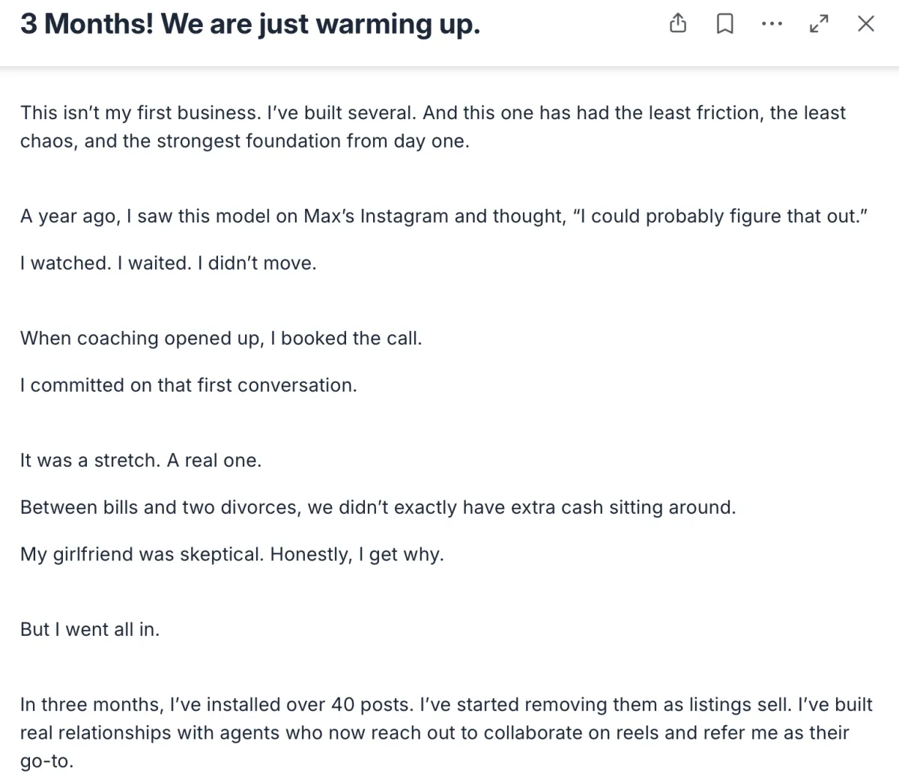Click the line 'It was a stretch. A real one.'
The width and height of the screenshot is (899, 782).
click(x=141, y=461)
